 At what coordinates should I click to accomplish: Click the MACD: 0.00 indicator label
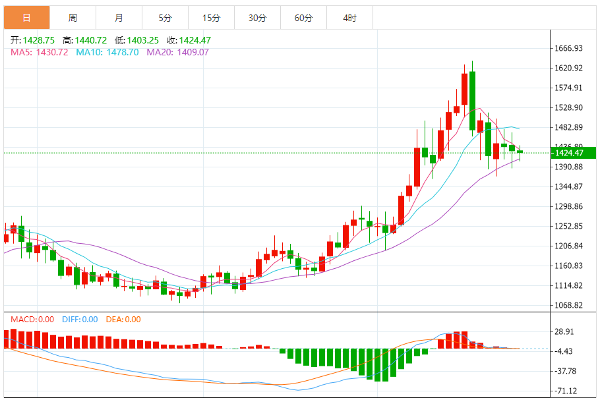point(32,320)
